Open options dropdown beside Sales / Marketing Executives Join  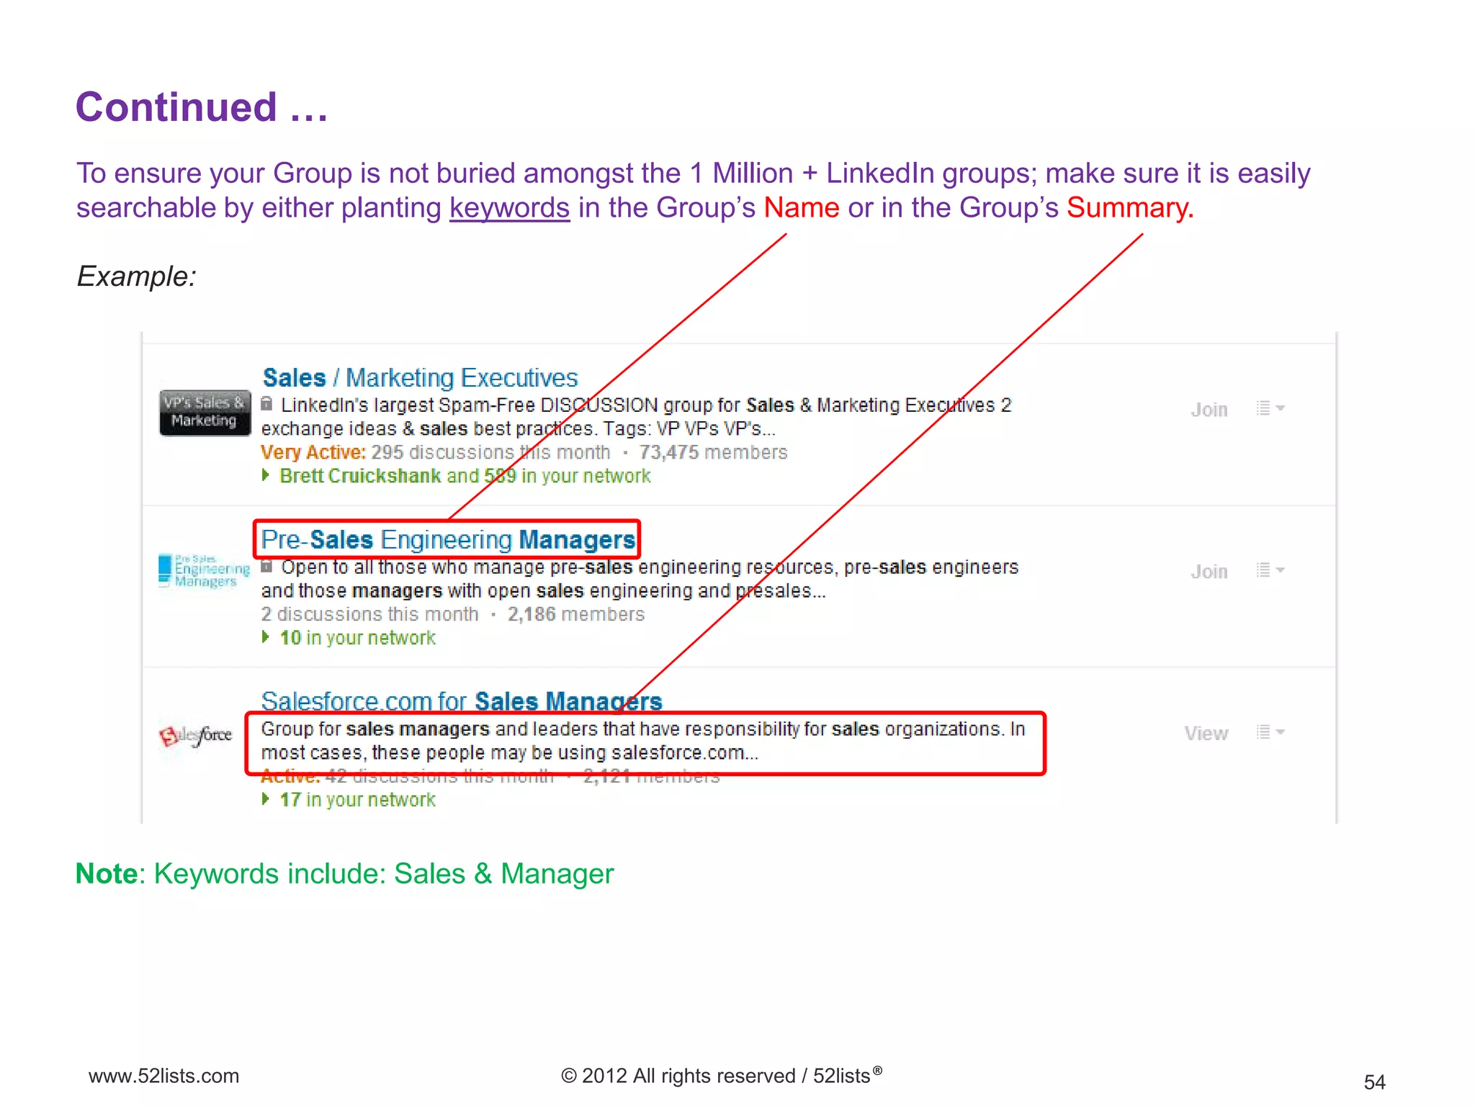coord(1270,408)
